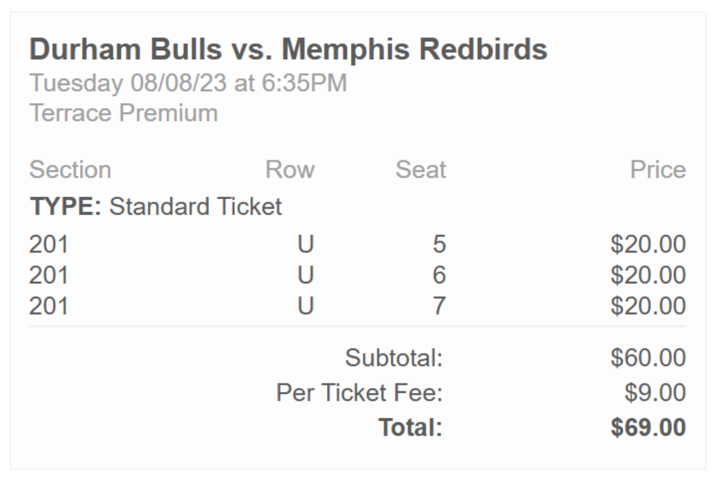Image resolution: width=721 pixels, height=481 pixels.
Task: Click the $69.00 total amount
Action: 648,427
